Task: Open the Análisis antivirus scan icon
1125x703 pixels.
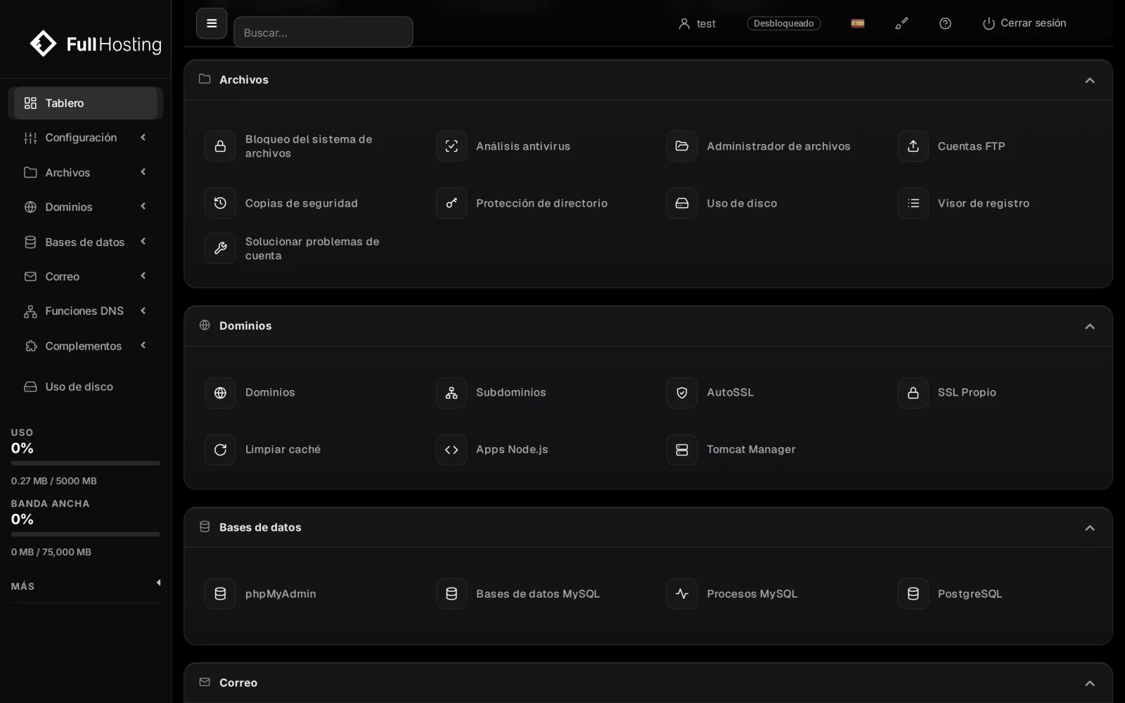Action: pyautogui.click(x=451, y=146)
